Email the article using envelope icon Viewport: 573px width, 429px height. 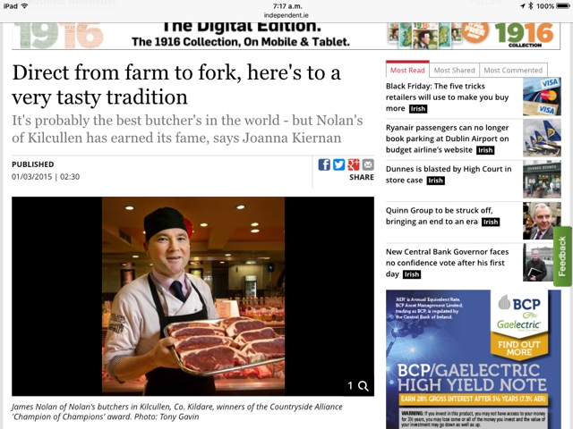368,164
